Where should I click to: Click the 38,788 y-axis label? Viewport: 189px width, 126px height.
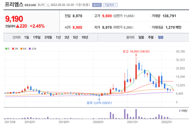pos(180,52)
